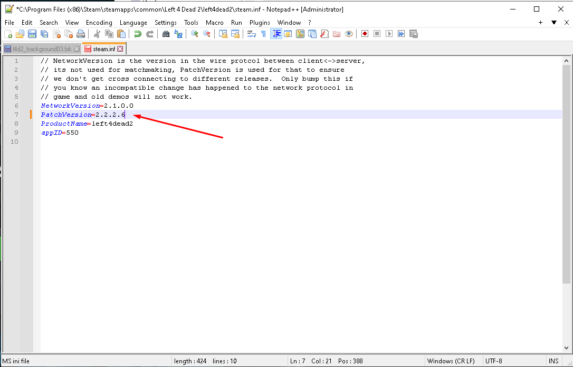Click the INS insert mode indicator

pos(553,361)
